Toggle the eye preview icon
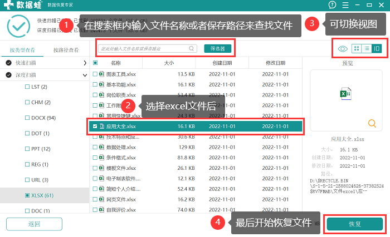390x237 pixels. pyautogui.click(x=343, y=49)
